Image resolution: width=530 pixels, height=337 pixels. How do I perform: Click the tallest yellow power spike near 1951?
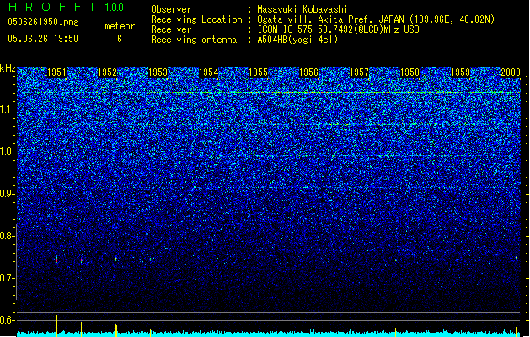56,326
